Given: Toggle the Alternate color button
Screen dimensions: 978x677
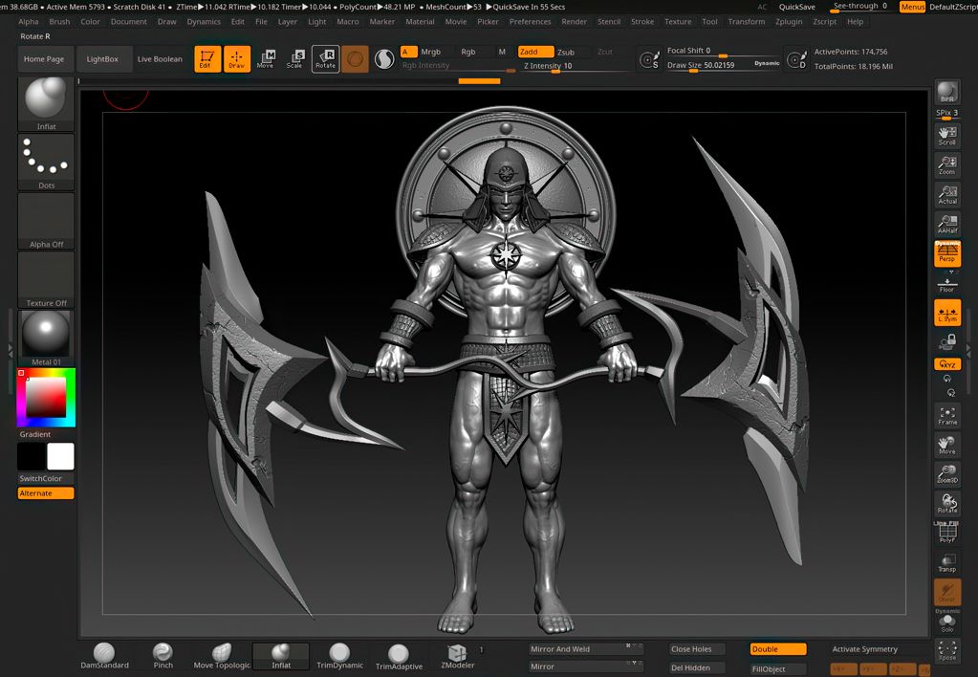Looking at the screenshot, I should [46, 493].
